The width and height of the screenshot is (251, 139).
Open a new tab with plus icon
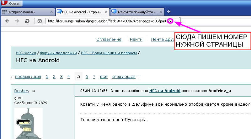click(x=168, y=12)
